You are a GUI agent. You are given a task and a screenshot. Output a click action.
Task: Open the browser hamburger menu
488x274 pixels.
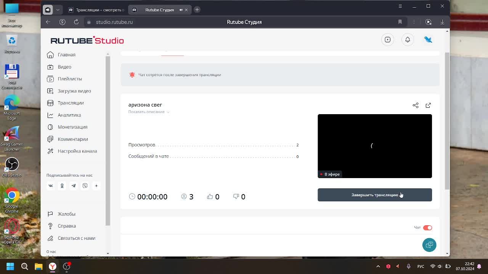coord(400,6)
